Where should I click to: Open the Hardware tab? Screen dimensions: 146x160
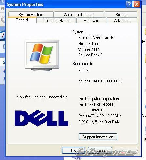pyautogui.click(x=91, y=21)
